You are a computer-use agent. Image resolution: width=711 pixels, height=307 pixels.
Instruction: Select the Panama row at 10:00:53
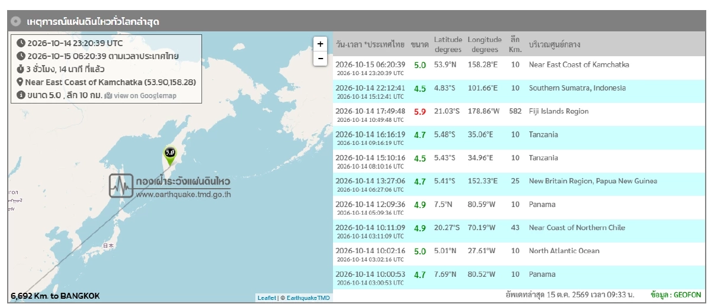click(x=520, y=277)
